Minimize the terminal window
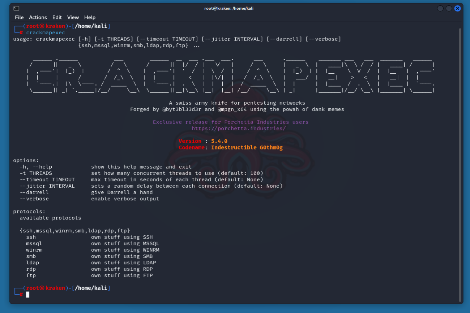The width and height of the screenshot is (470, 313). coord(440,8)
